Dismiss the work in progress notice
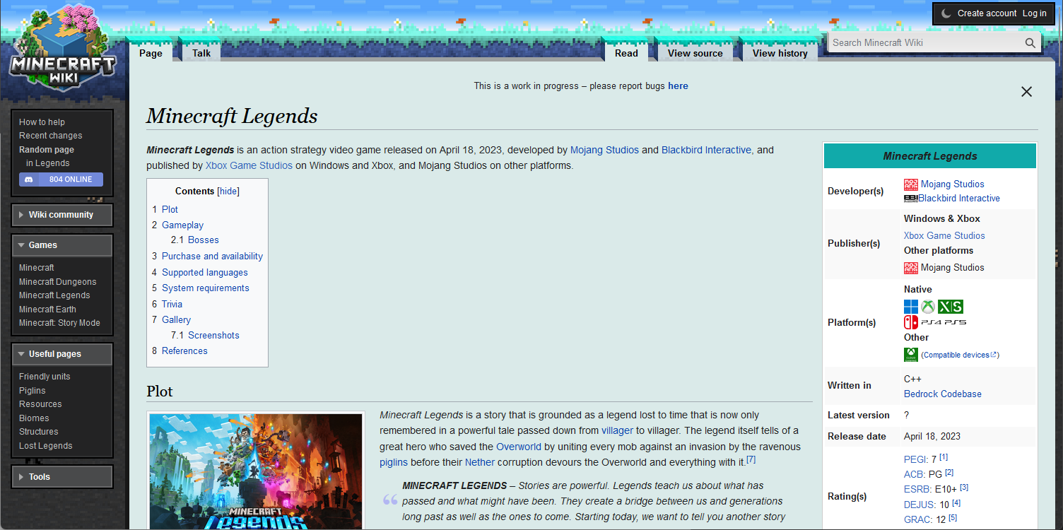 point(1026,92)
